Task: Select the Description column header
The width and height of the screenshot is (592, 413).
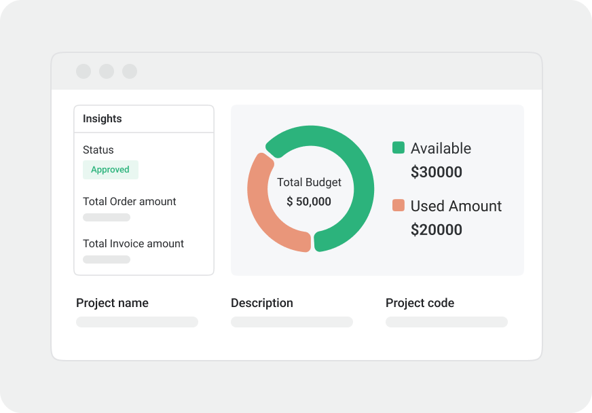Action: (x=262, y=303)
